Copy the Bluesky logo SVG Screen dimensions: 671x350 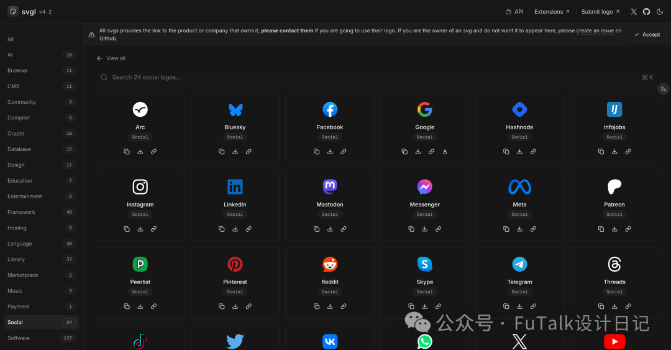222,152
